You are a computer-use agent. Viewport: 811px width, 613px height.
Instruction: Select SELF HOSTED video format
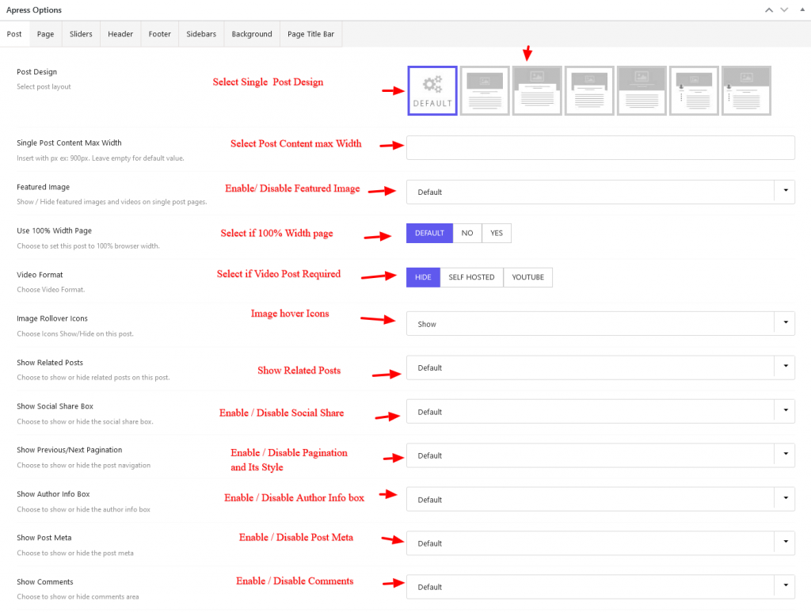471,277
